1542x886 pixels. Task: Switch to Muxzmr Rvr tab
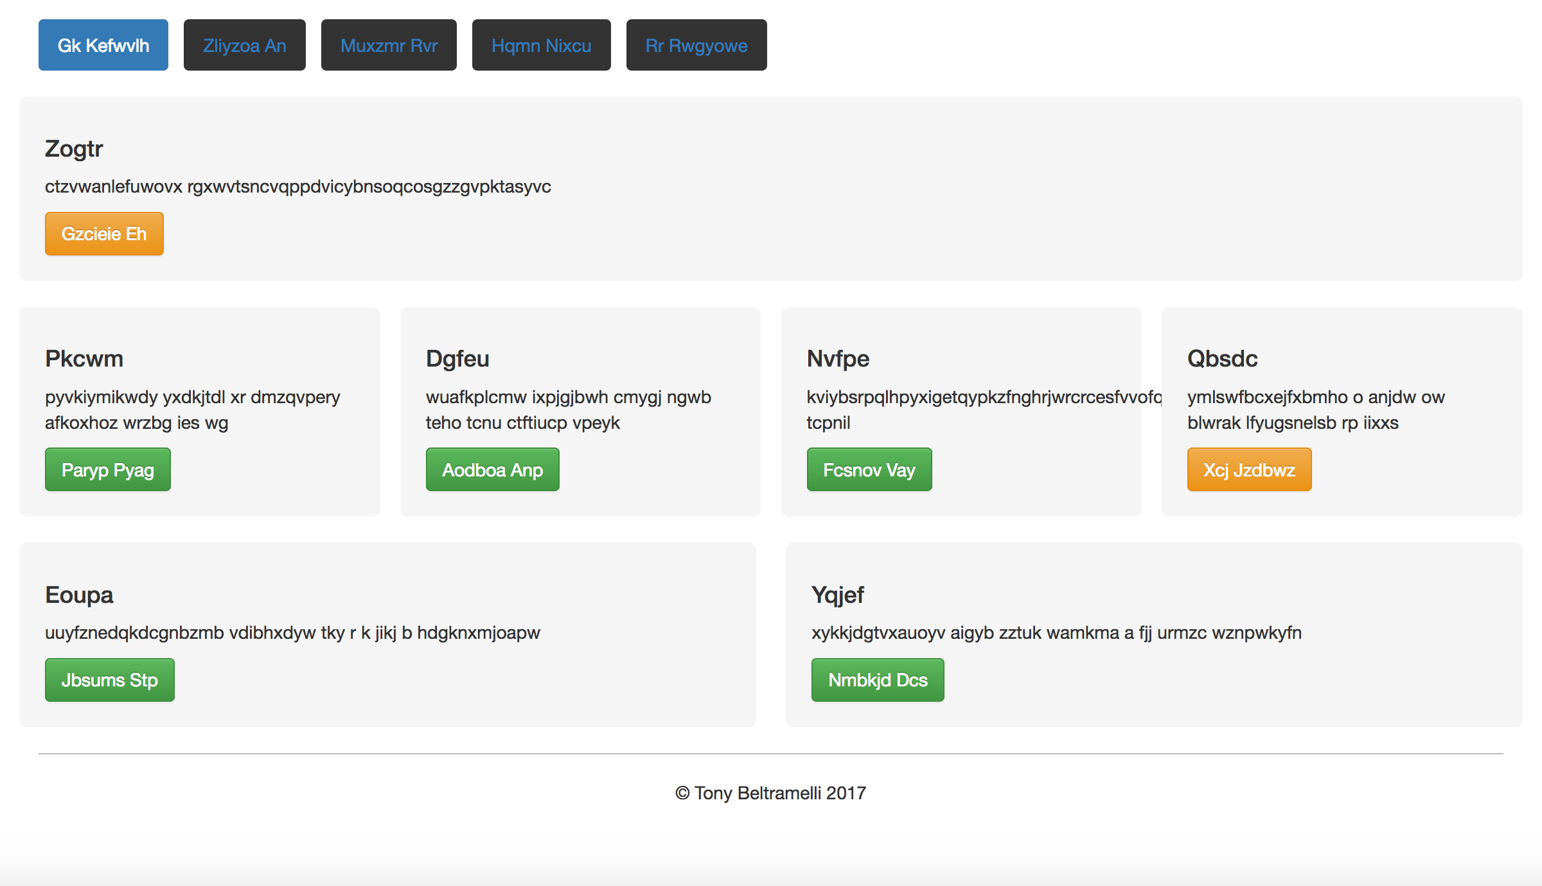pos(389,45)
